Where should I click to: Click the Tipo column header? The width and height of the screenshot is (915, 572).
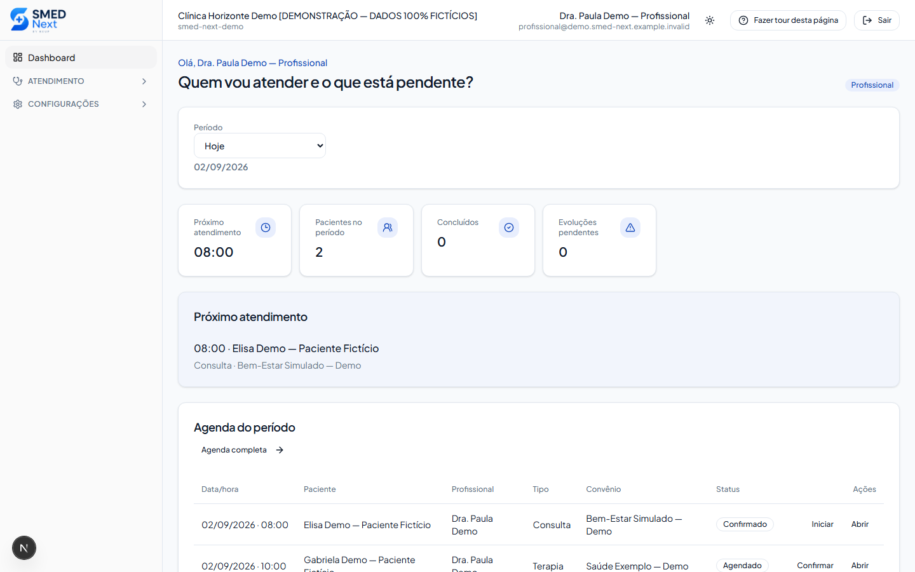(541, 489)
